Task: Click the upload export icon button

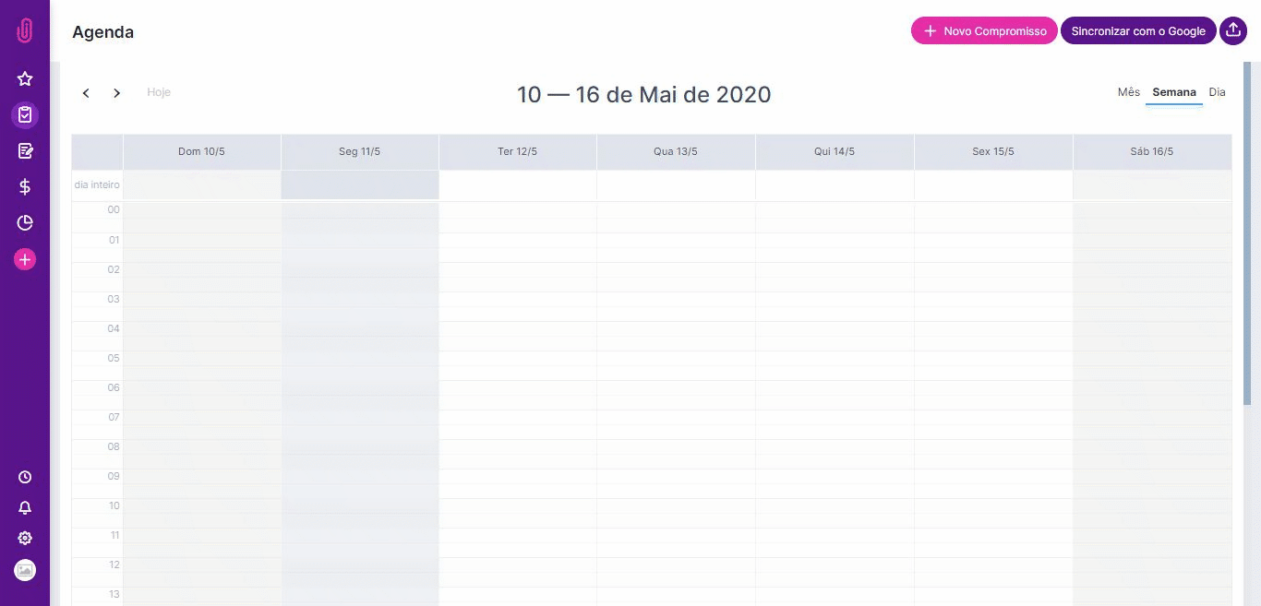Action: (1233, 30)
